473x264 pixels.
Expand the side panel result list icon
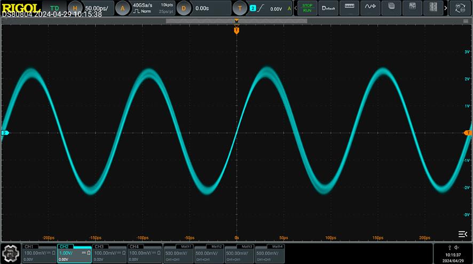pos(463,234)
